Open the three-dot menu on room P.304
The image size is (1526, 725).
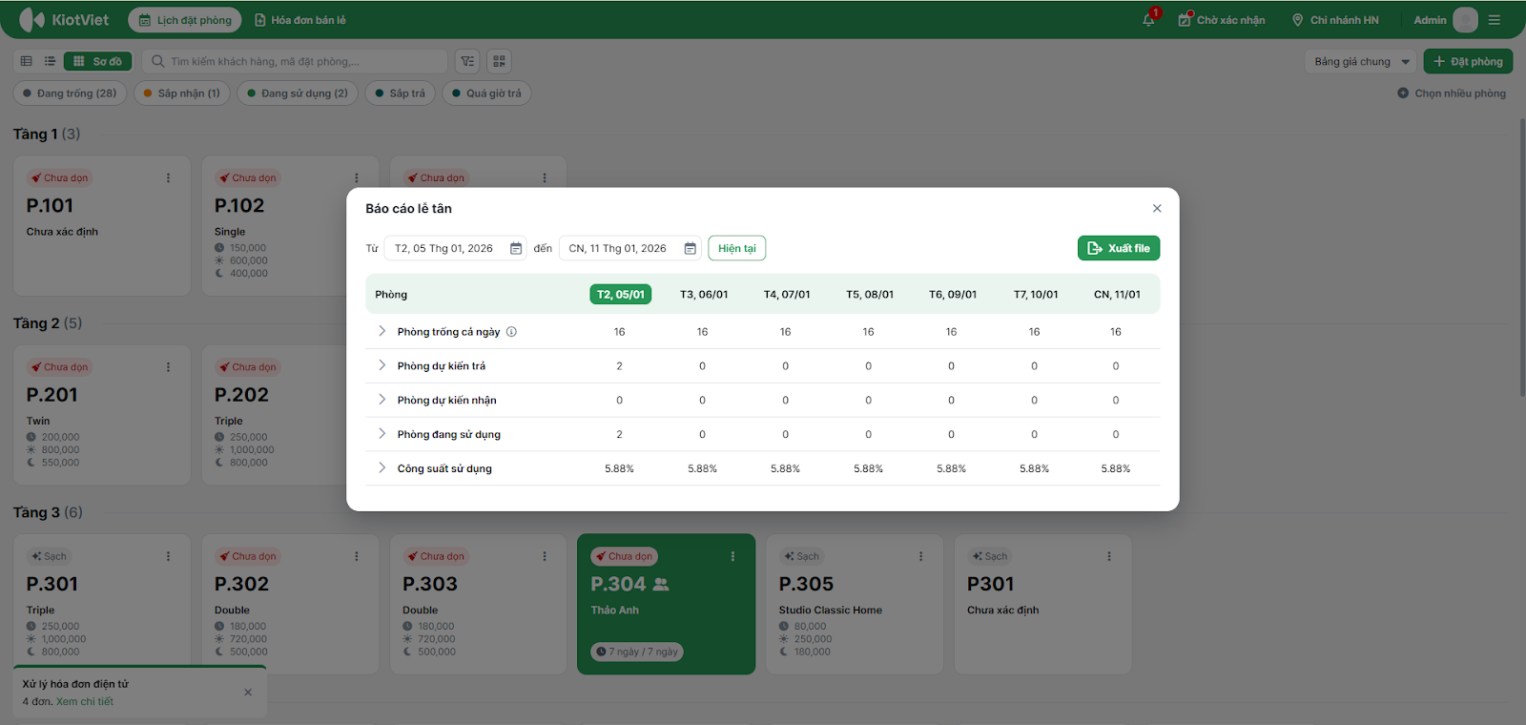click(732, 556)
